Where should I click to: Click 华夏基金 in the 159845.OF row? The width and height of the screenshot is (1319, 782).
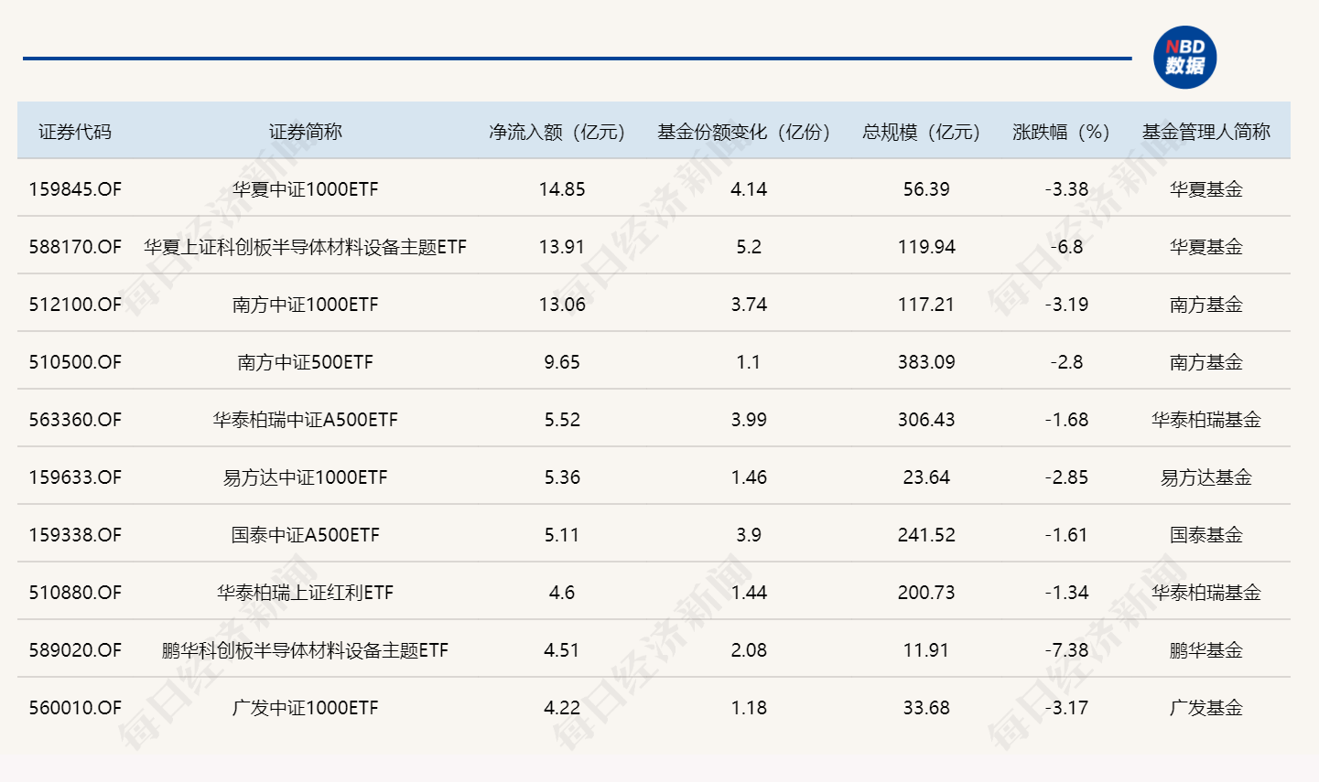pos(1206,189)
